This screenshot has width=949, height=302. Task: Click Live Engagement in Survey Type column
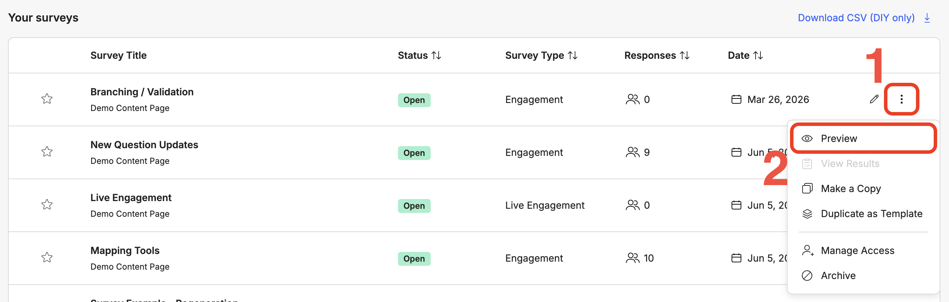[x=544, y=205]
